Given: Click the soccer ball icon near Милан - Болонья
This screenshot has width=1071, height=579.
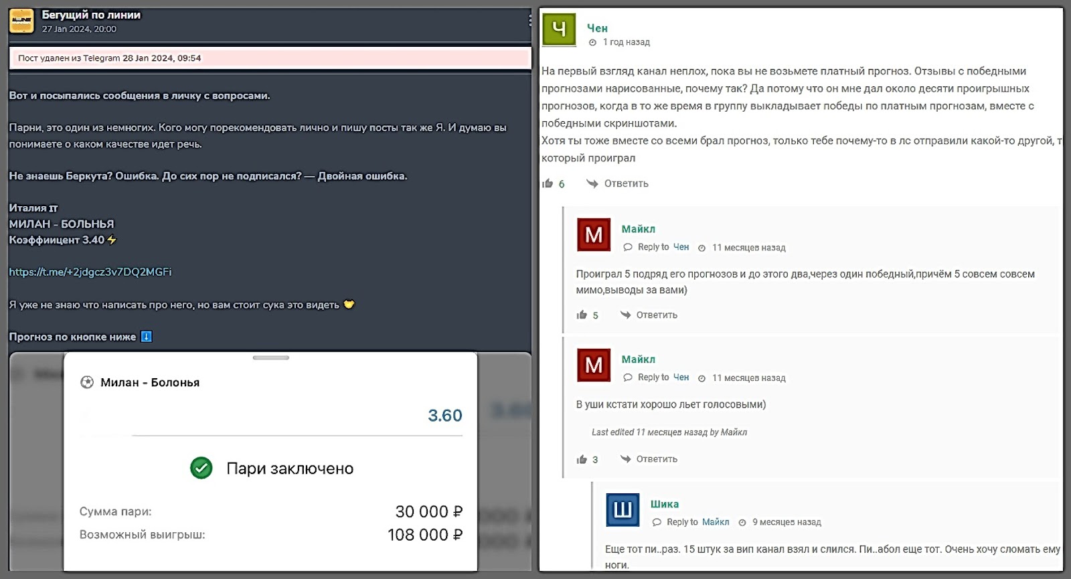Looking at the screenshot, I should point(87,382).
